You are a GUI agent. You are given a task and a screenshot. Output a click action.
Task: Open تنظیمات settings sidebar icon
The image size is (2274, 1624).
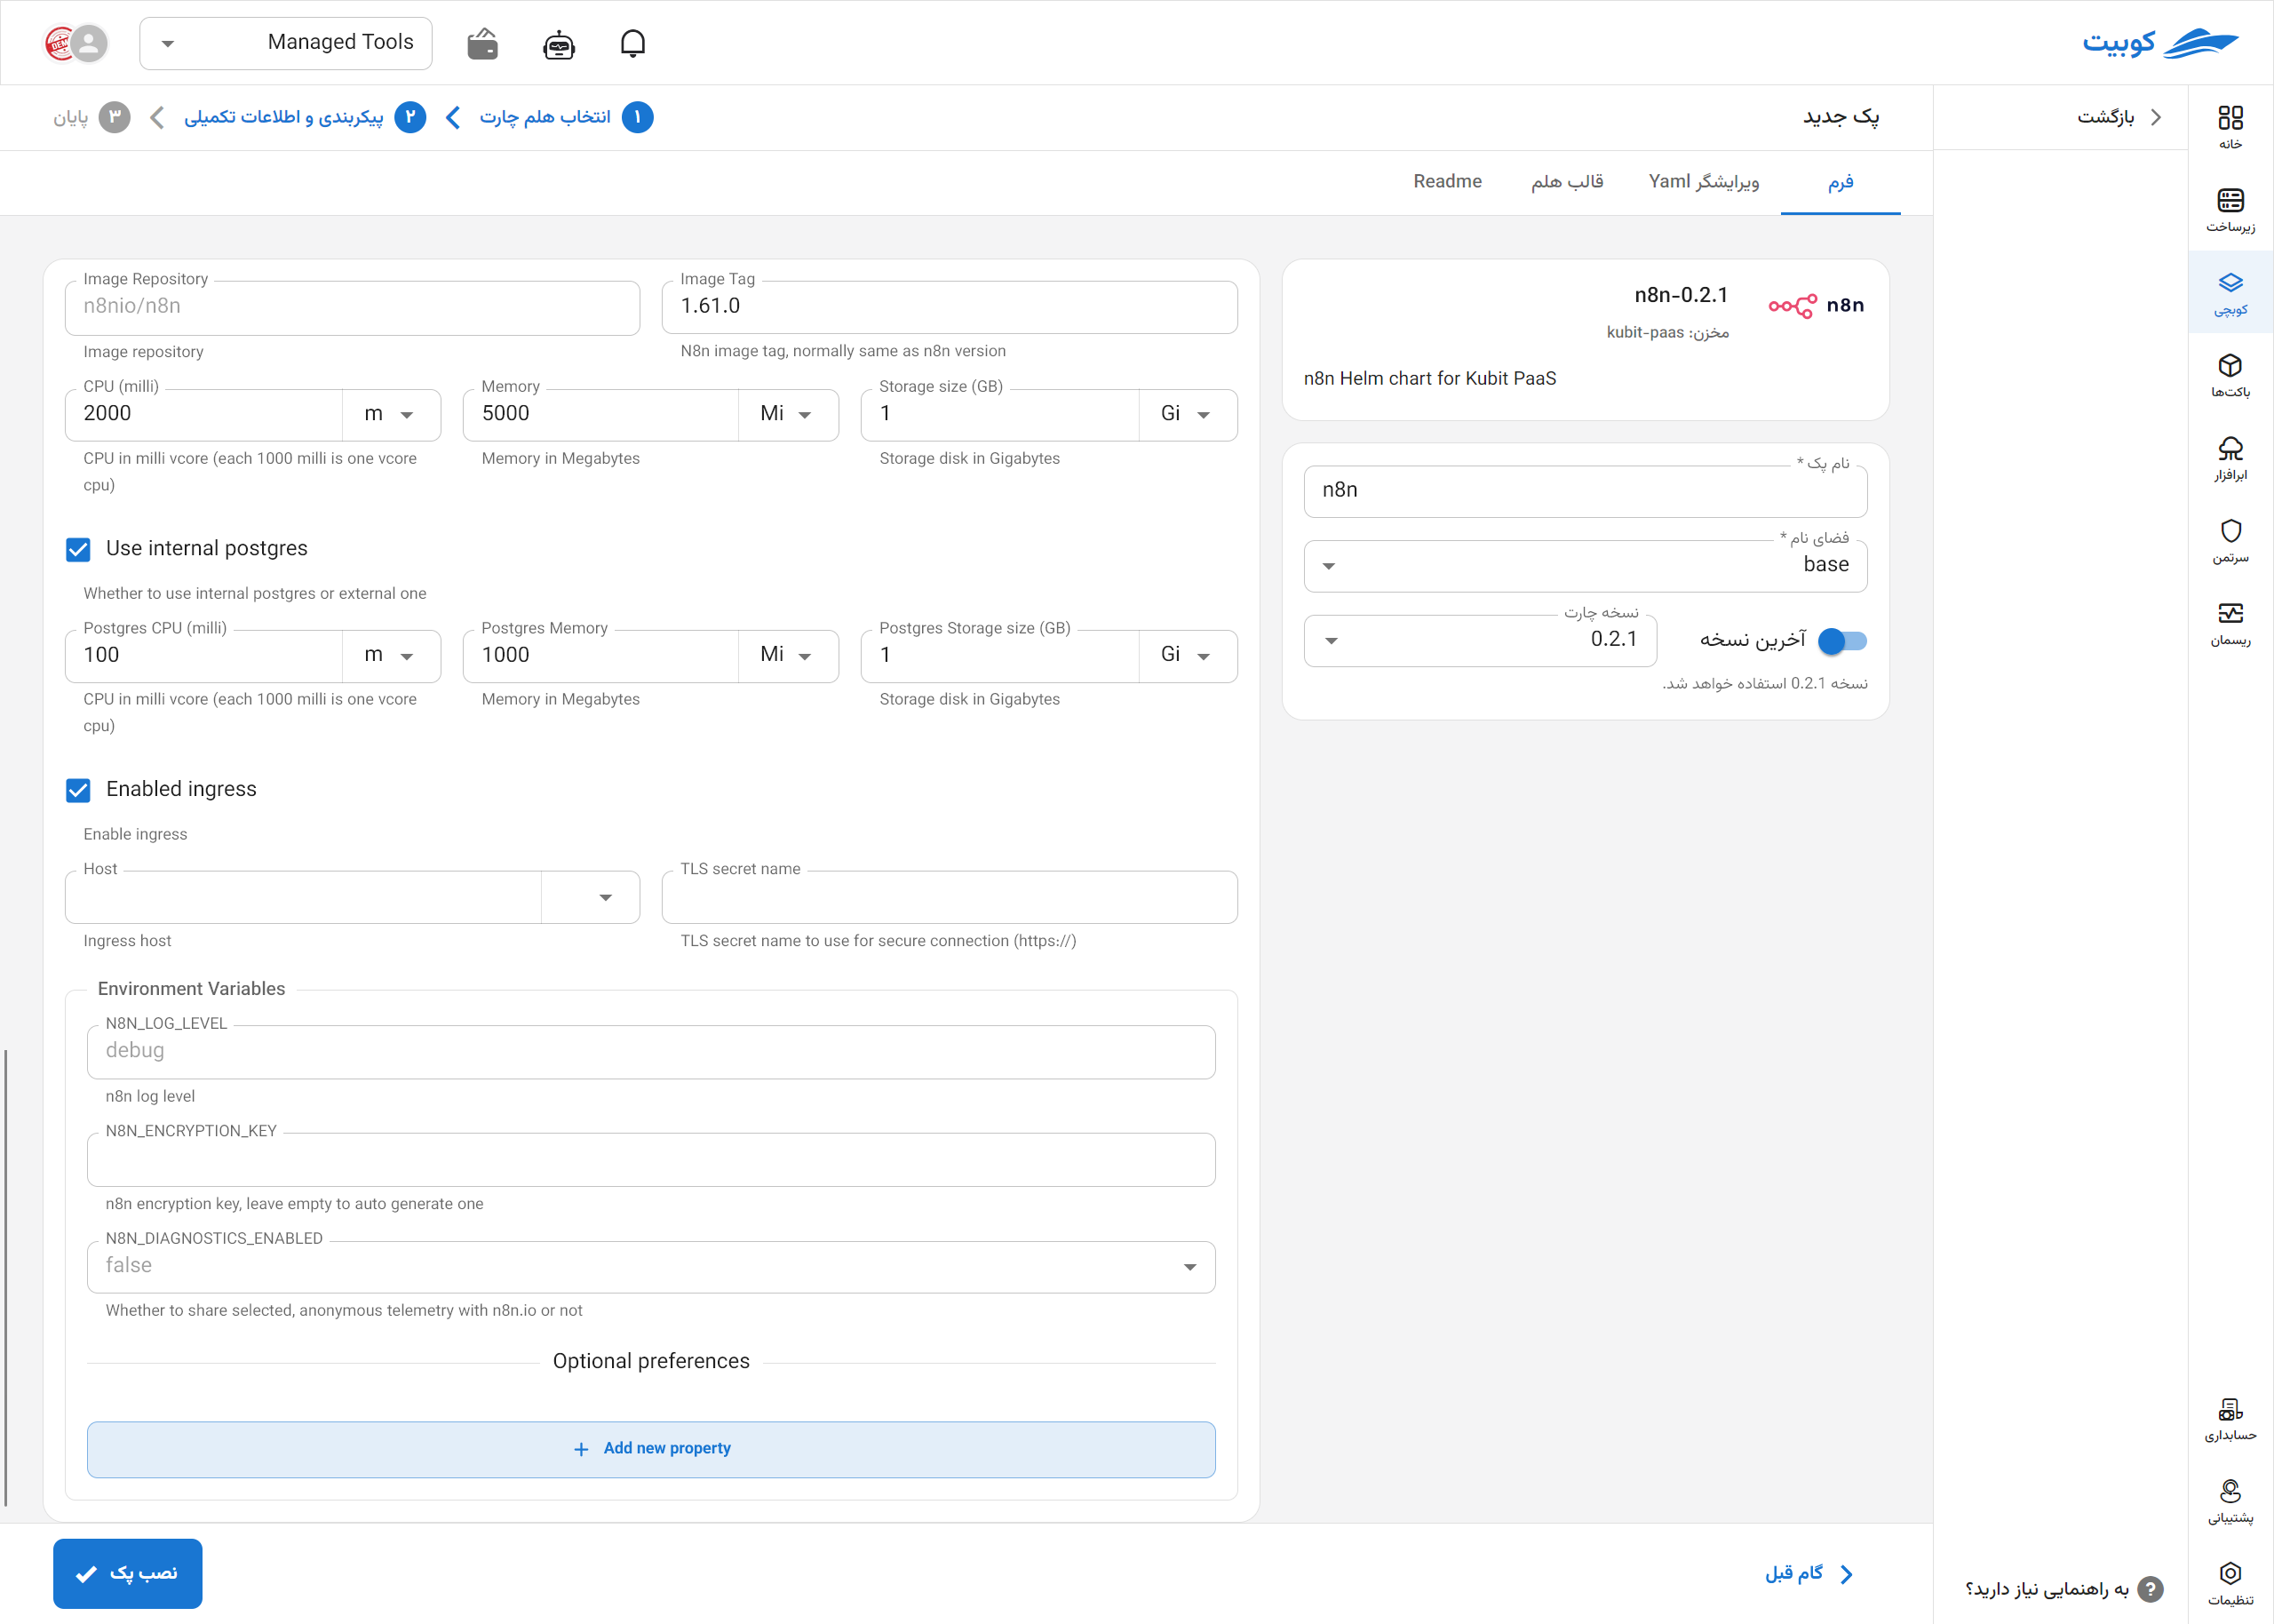[x=2230, y=1584]
